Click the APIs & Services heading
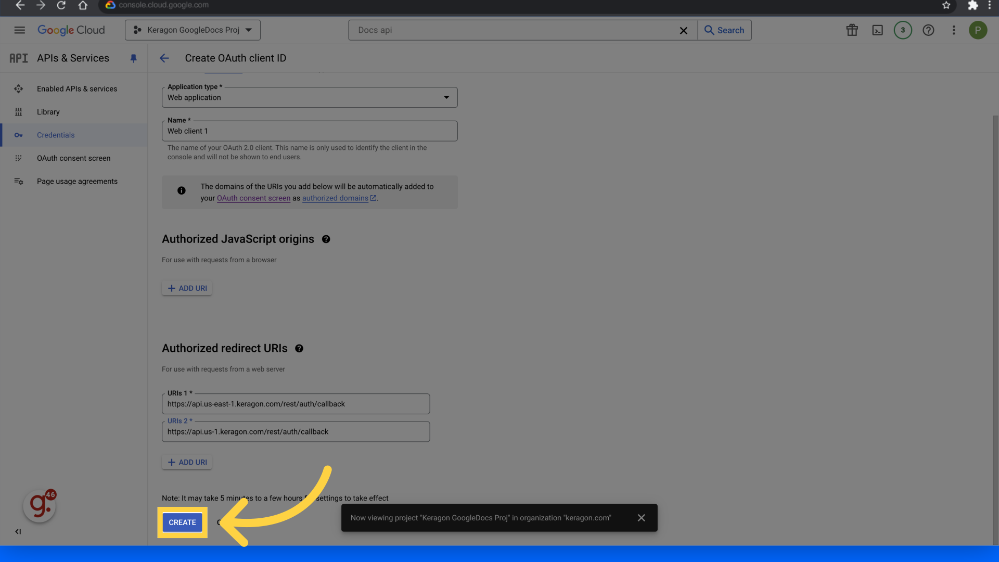This screenshot has height=562, width=999. pos(73,58)
